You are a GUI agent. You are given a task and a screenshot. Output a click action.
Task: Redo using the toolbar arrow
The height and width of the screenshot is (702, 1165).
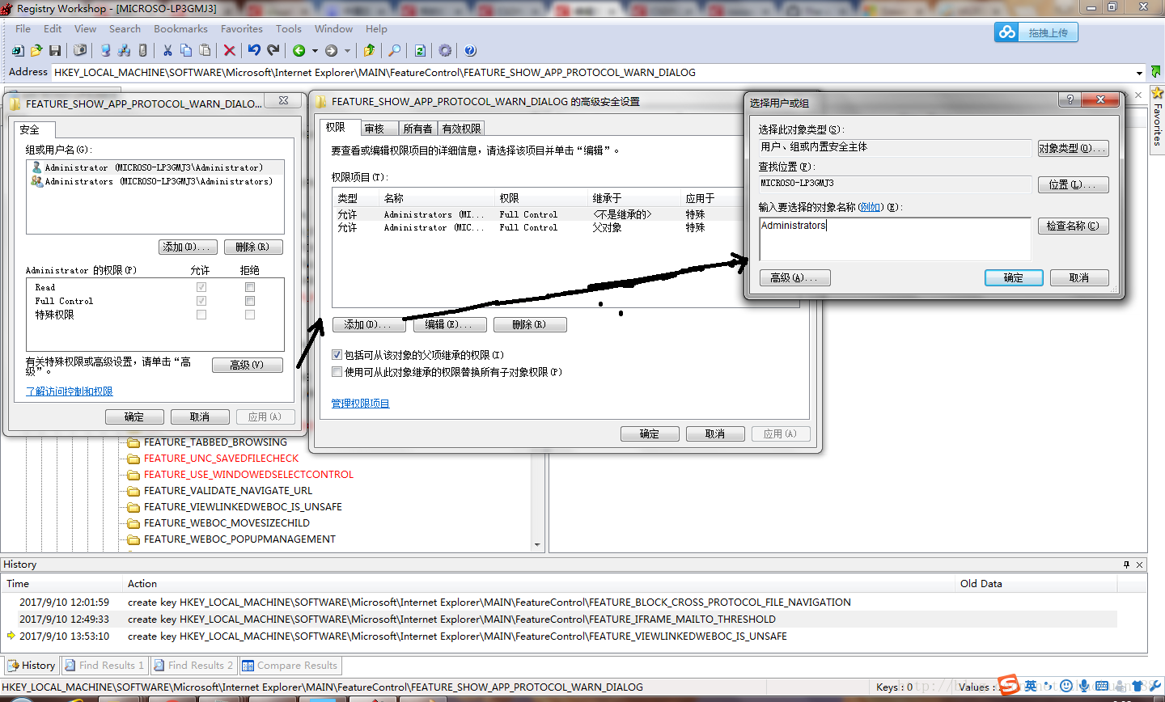(273, 51)
